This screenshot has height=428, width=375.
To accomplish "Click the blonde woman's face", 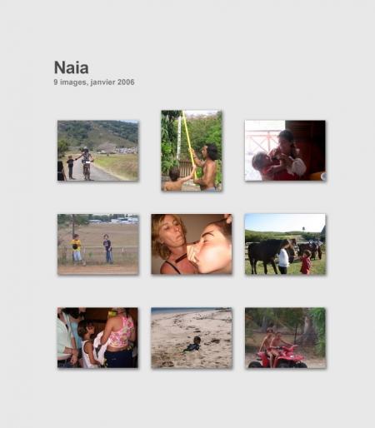I will pyautogui.click(x=170, y=233).
